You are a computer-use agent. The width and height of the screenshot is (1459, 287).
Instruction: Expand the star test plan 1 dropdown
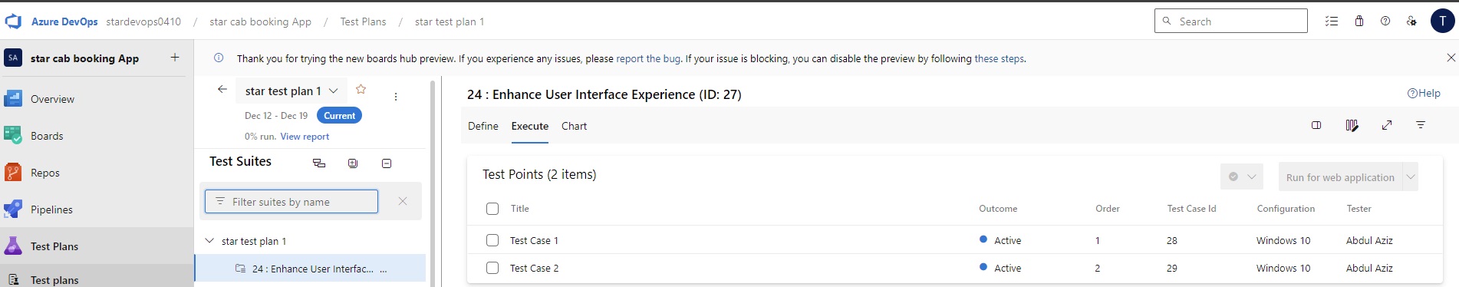[x=334, y=91]
